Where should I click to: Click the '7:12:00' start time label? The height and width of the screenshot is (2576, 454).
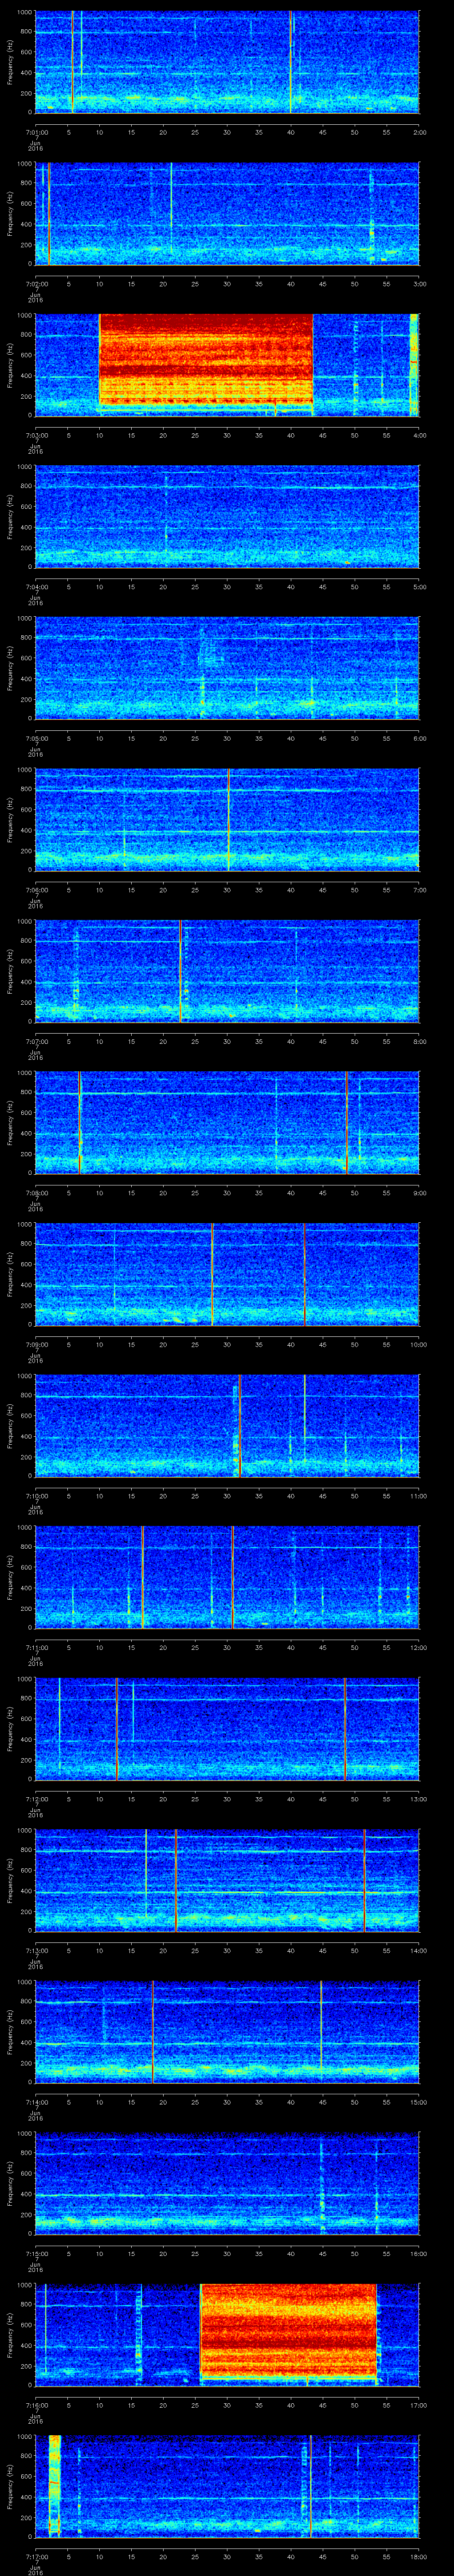(x=36, y=1799)
